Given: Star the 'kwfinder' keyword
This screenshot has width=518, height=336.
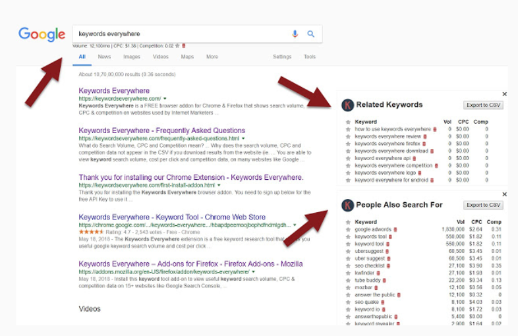Looking at the screenshot, I should coord(348,273).
